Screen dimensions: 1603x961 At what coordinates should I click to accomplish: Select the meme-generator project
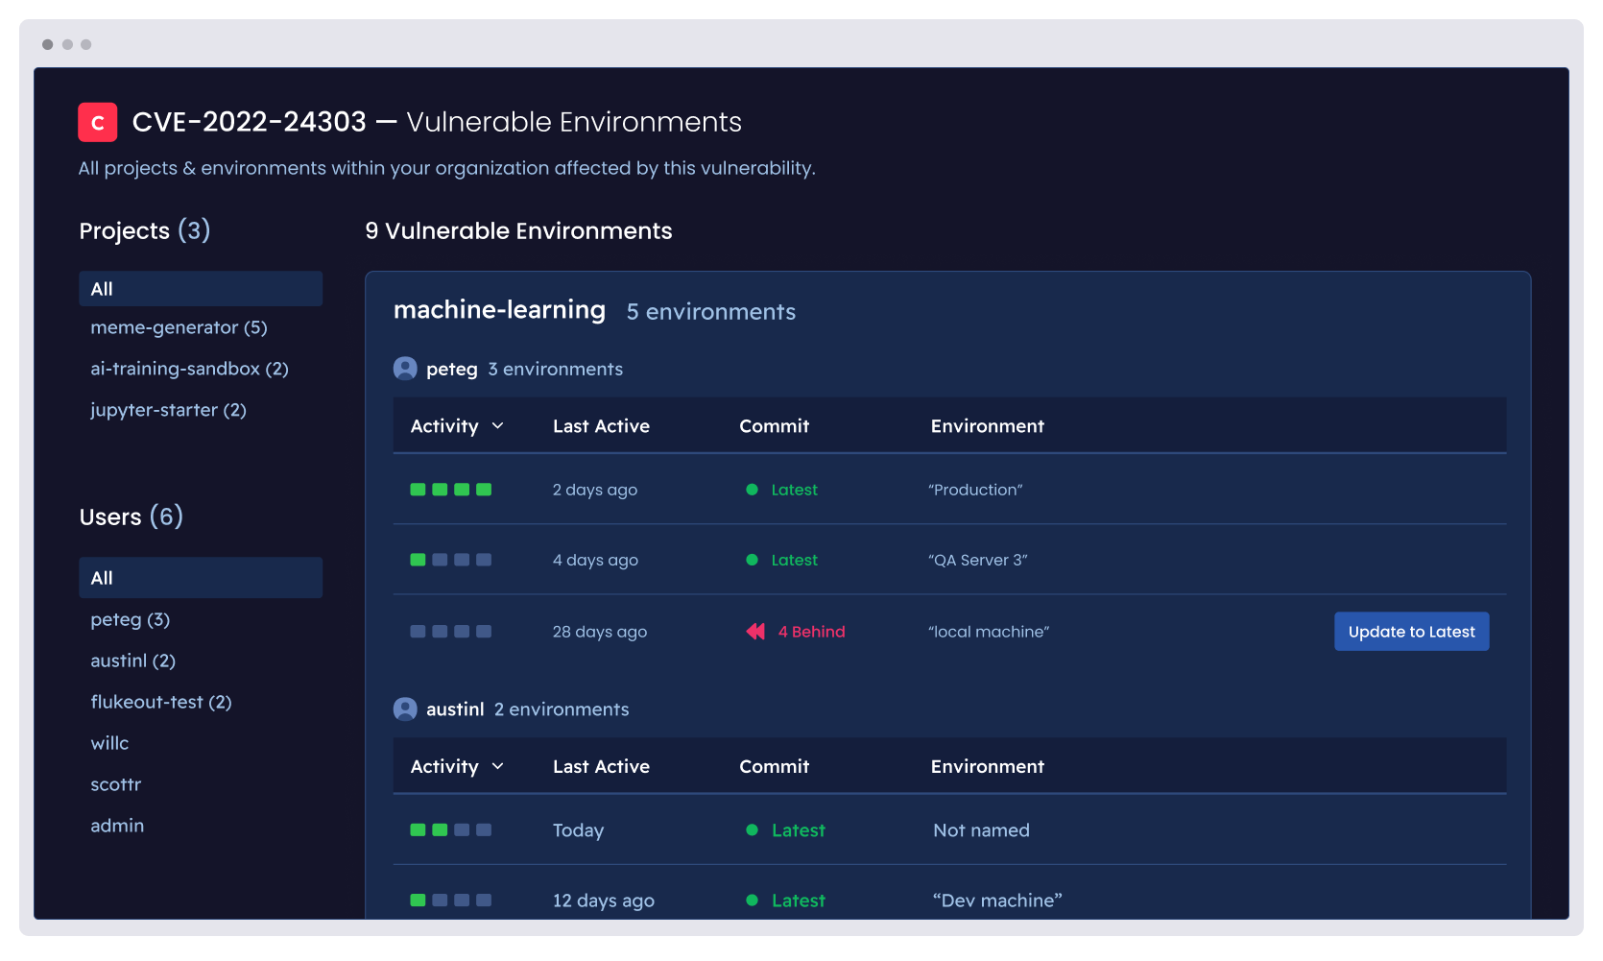(x=179, y=327)
